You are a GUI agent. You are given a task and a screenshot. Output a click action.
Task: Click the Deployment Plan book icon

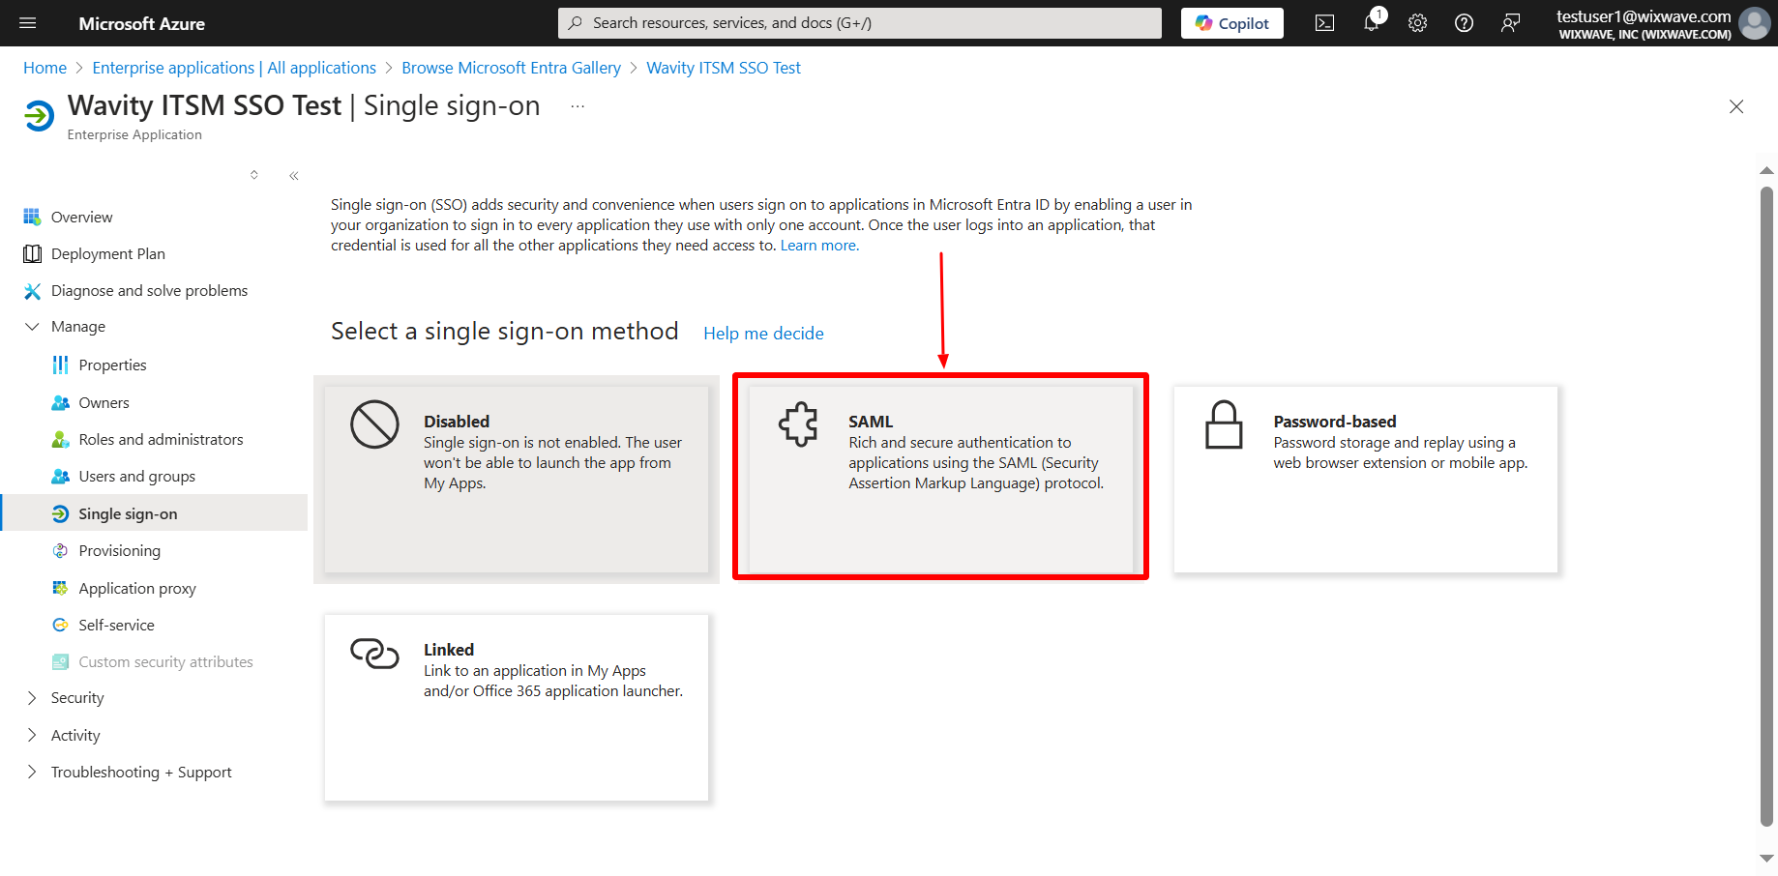pyautogui.click(x=32, y=253)
